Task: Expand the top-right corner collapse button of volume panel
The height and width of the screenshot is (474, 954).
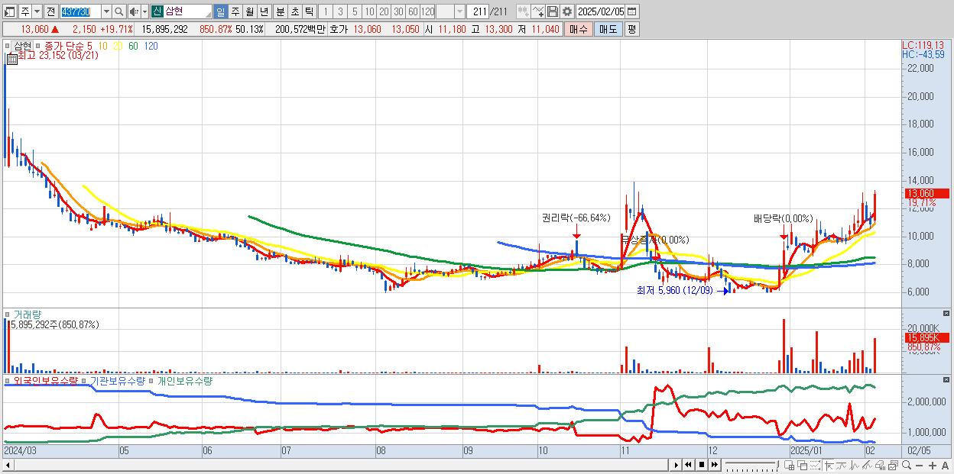Action: point(948,314)
